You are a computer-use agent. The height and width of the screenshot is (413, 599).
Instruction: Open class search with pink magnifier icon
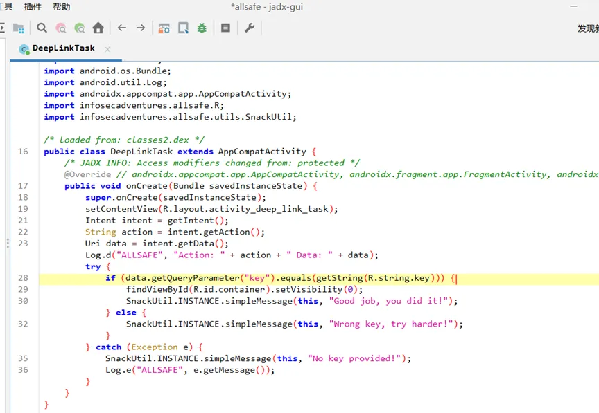click(x=61, y=28)
